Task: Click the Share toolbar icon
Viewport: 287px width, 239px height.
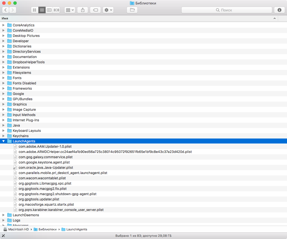Action: [83, 10]
